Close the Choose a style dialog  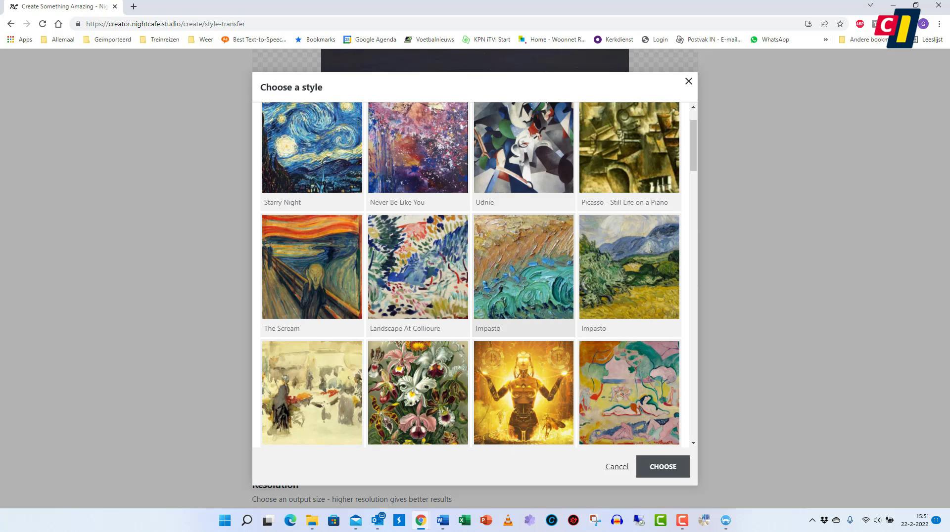[x=688, y=81]
